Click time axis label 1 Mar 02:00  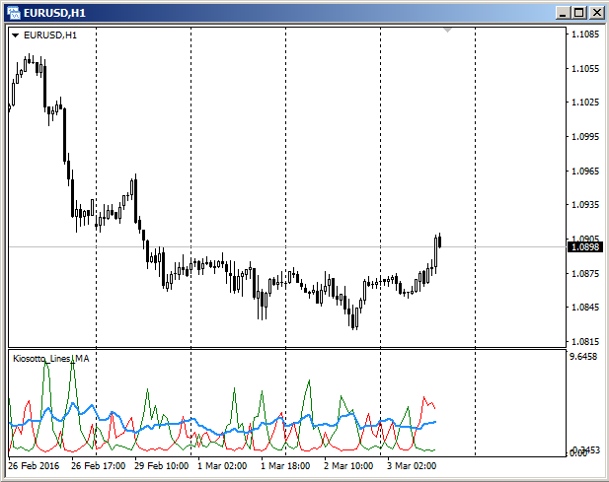(x=222, y=465)
